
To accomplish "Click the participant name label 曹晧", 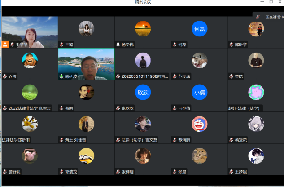I will tap(238, 76).
